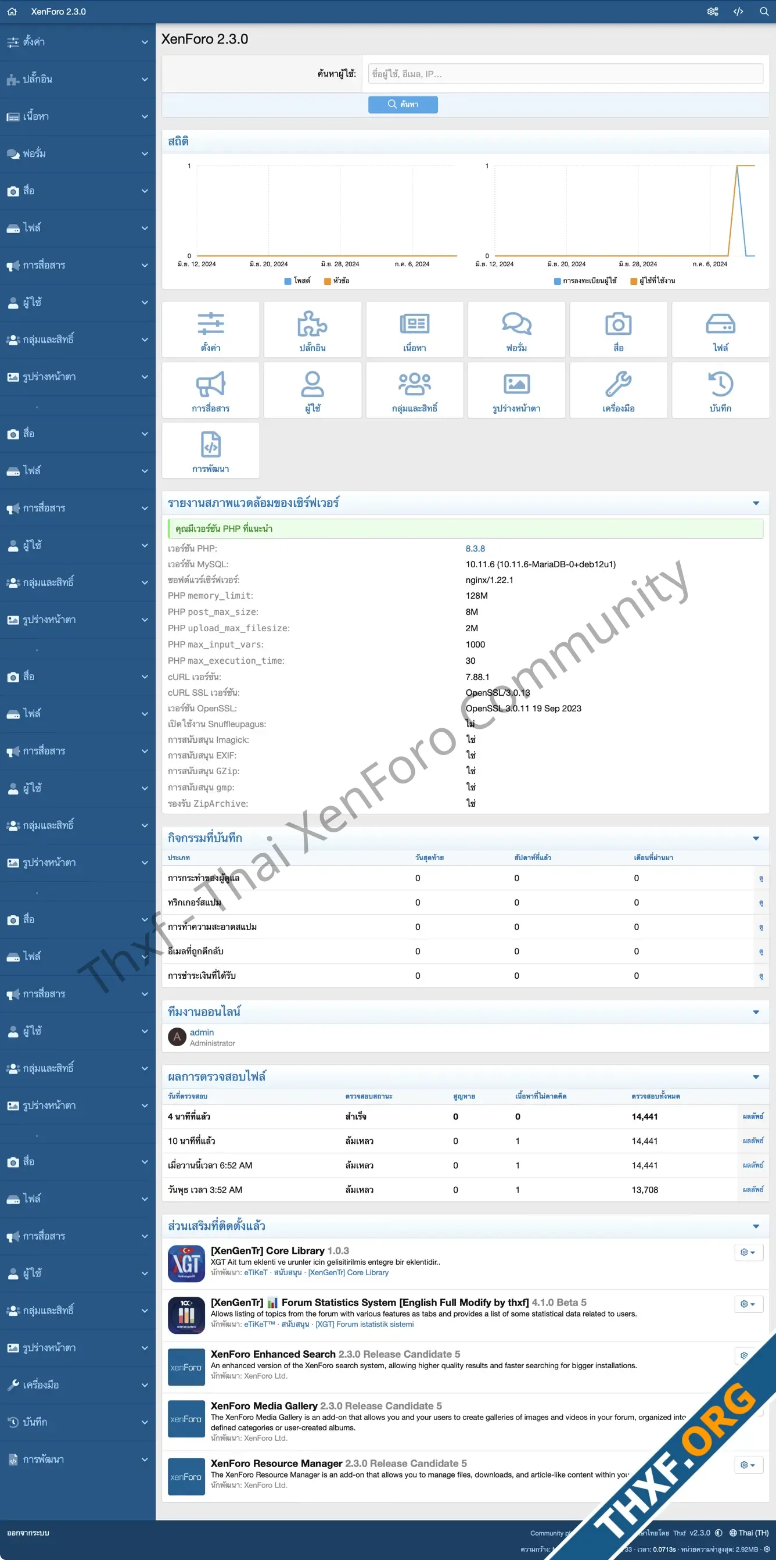776x1560 pixels.
Task: Click the ค้นหา search button
Action: [x=403, y=104]
